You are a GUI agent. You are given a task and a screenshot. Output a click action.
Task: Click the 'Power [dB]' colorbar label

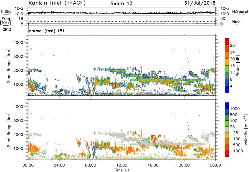[238, 66]
